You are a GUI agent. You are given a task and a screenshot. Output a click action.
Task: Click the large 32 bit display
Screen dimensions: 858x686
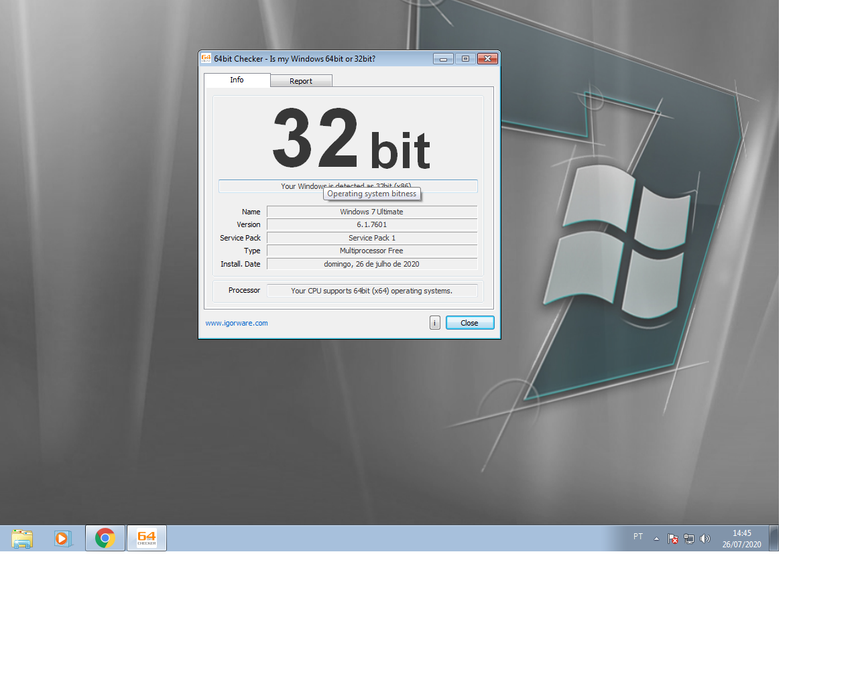click(351, 139)
